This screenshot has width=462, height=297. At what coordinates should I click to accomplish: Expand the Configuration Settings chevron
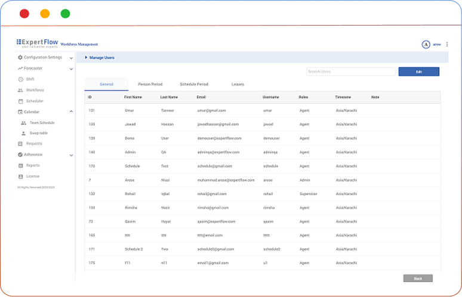coord(71,58)
